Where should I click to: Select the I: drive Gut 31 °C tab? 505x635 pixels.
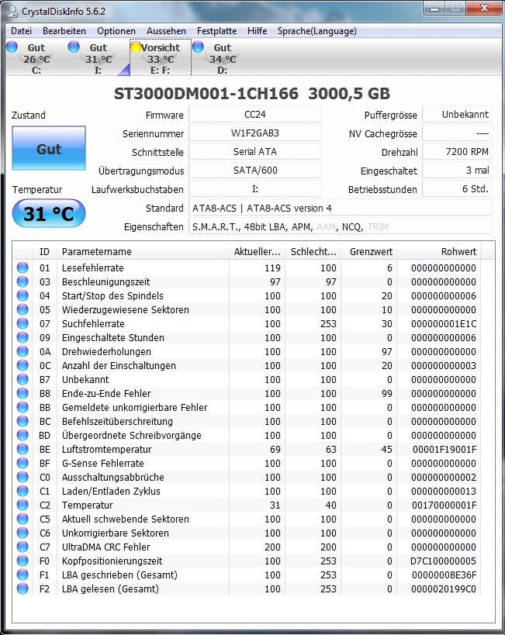coord(99,58)
